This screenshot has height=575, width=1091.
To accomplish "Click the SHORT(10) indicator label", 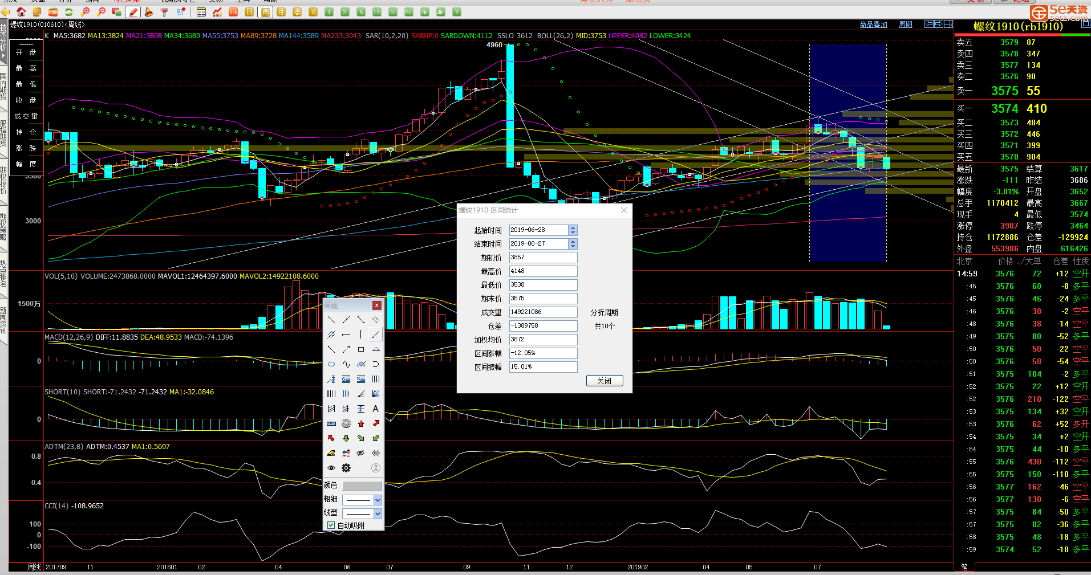I will click(63, 392).
